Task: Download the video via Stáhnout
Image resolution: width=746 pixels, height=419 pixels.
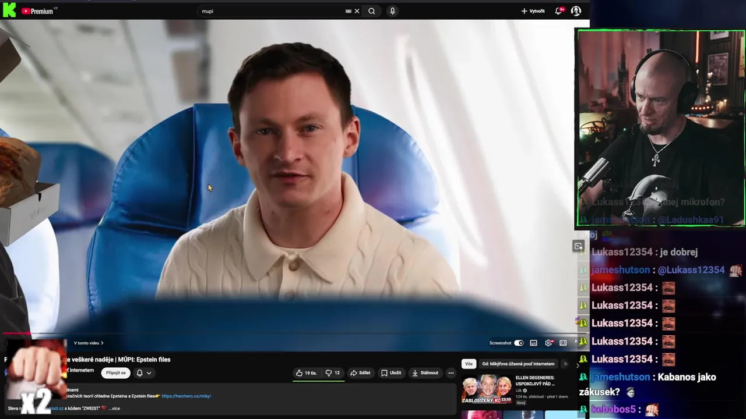Action: (425, 373)
